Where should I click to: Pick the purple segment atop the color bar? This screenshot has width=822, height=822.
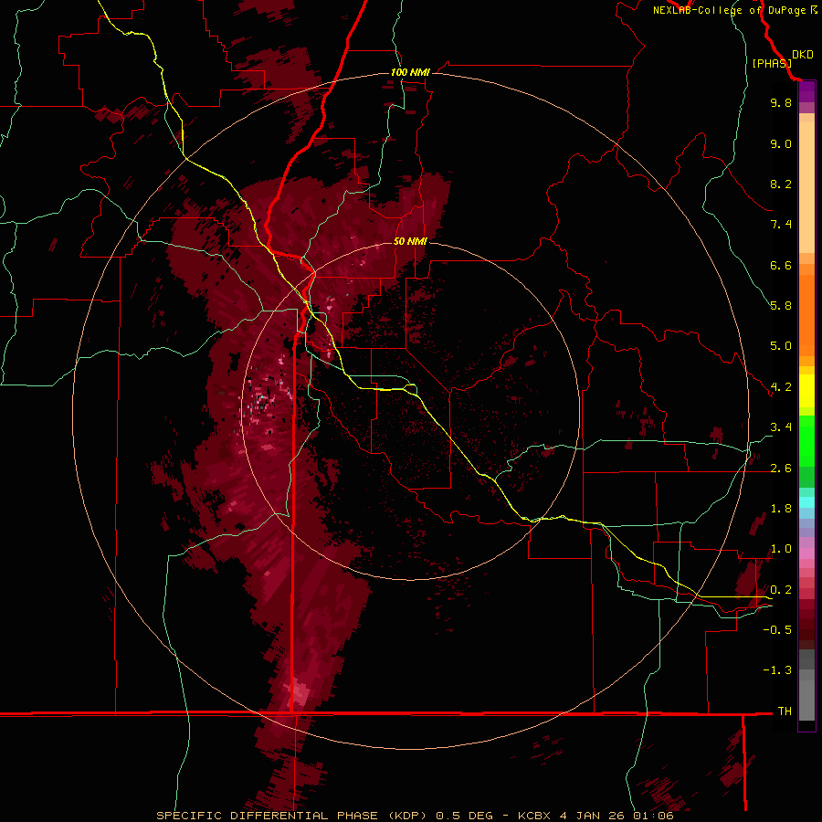pos(806,91)
